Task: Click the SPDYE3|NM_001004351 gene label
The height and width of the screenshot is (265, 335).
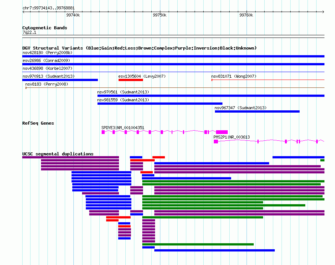Action: pos(123,128)
